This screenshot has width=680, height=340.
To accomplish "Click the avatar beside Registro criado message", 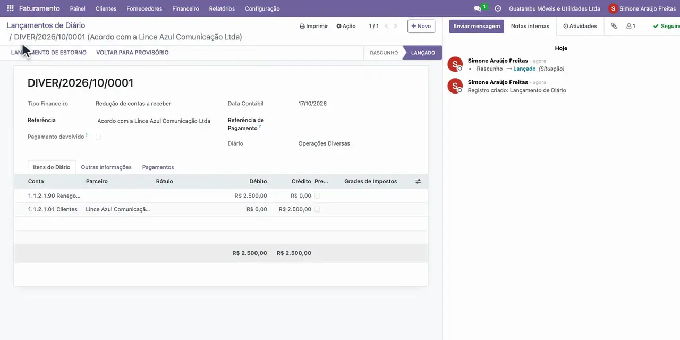I will pyautogui.click(x=455, y=86).
